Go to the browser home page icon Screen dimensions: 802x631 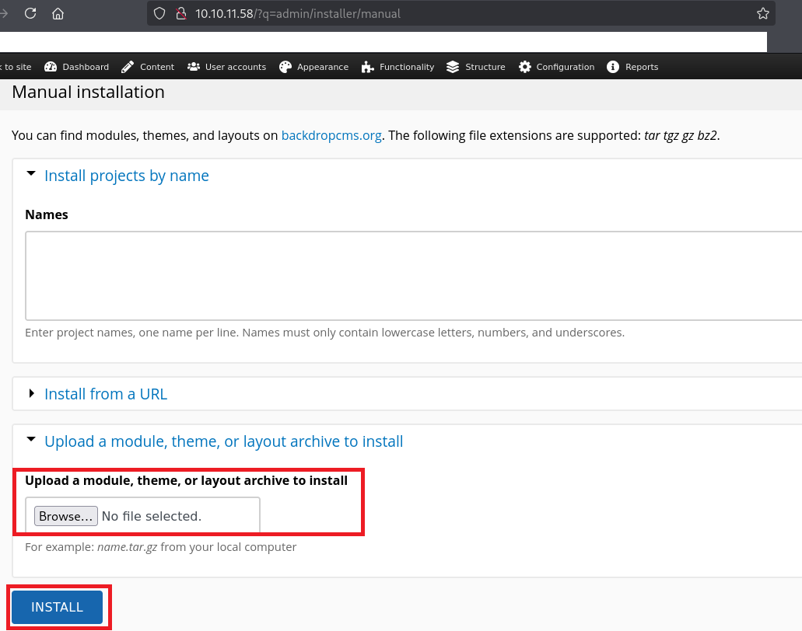click(x=58, y=13)
